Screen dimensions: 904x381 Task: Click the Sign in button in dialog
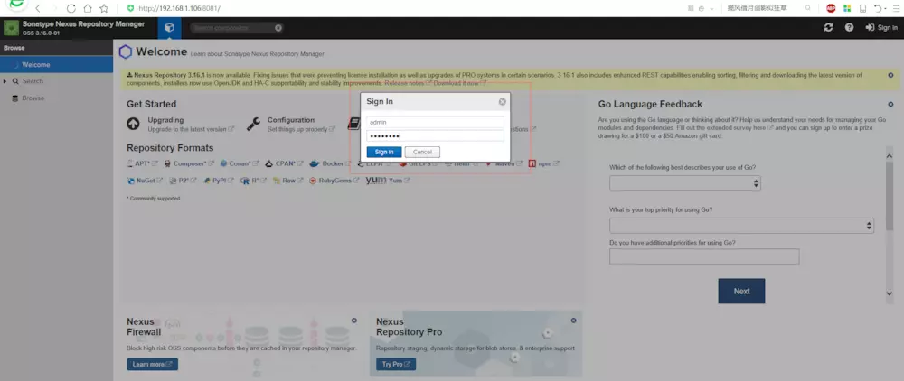click(384, 152)
